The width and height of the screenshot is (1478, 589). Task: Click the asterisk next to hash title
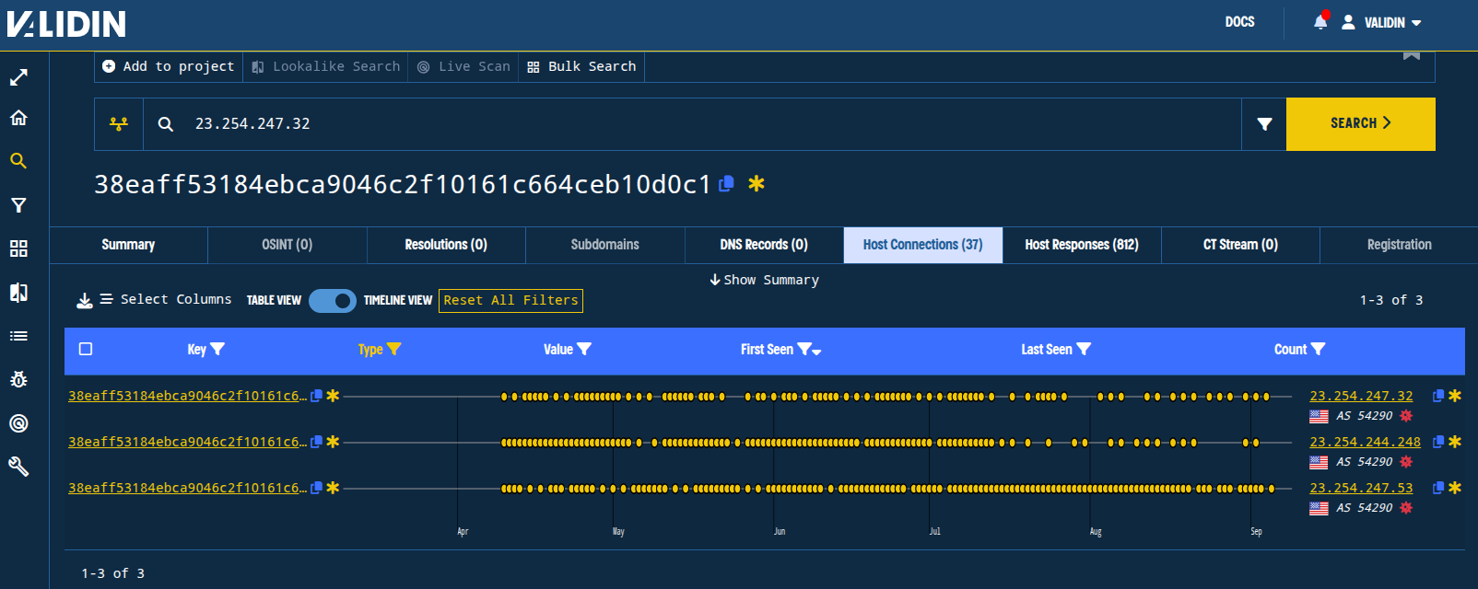(x=757, y=184)
